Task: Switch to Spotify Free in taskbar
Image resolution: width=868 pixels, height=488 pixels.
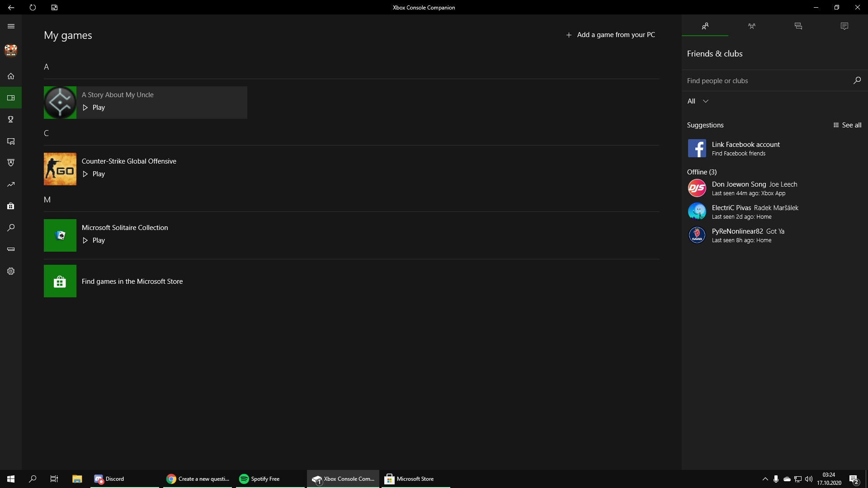Action: pos(270,479)
